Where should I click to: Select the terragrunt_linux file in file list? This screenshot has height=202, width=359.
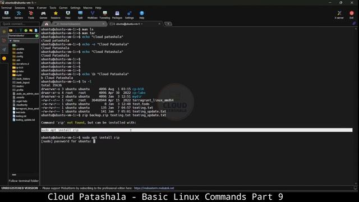click(26, 108)
